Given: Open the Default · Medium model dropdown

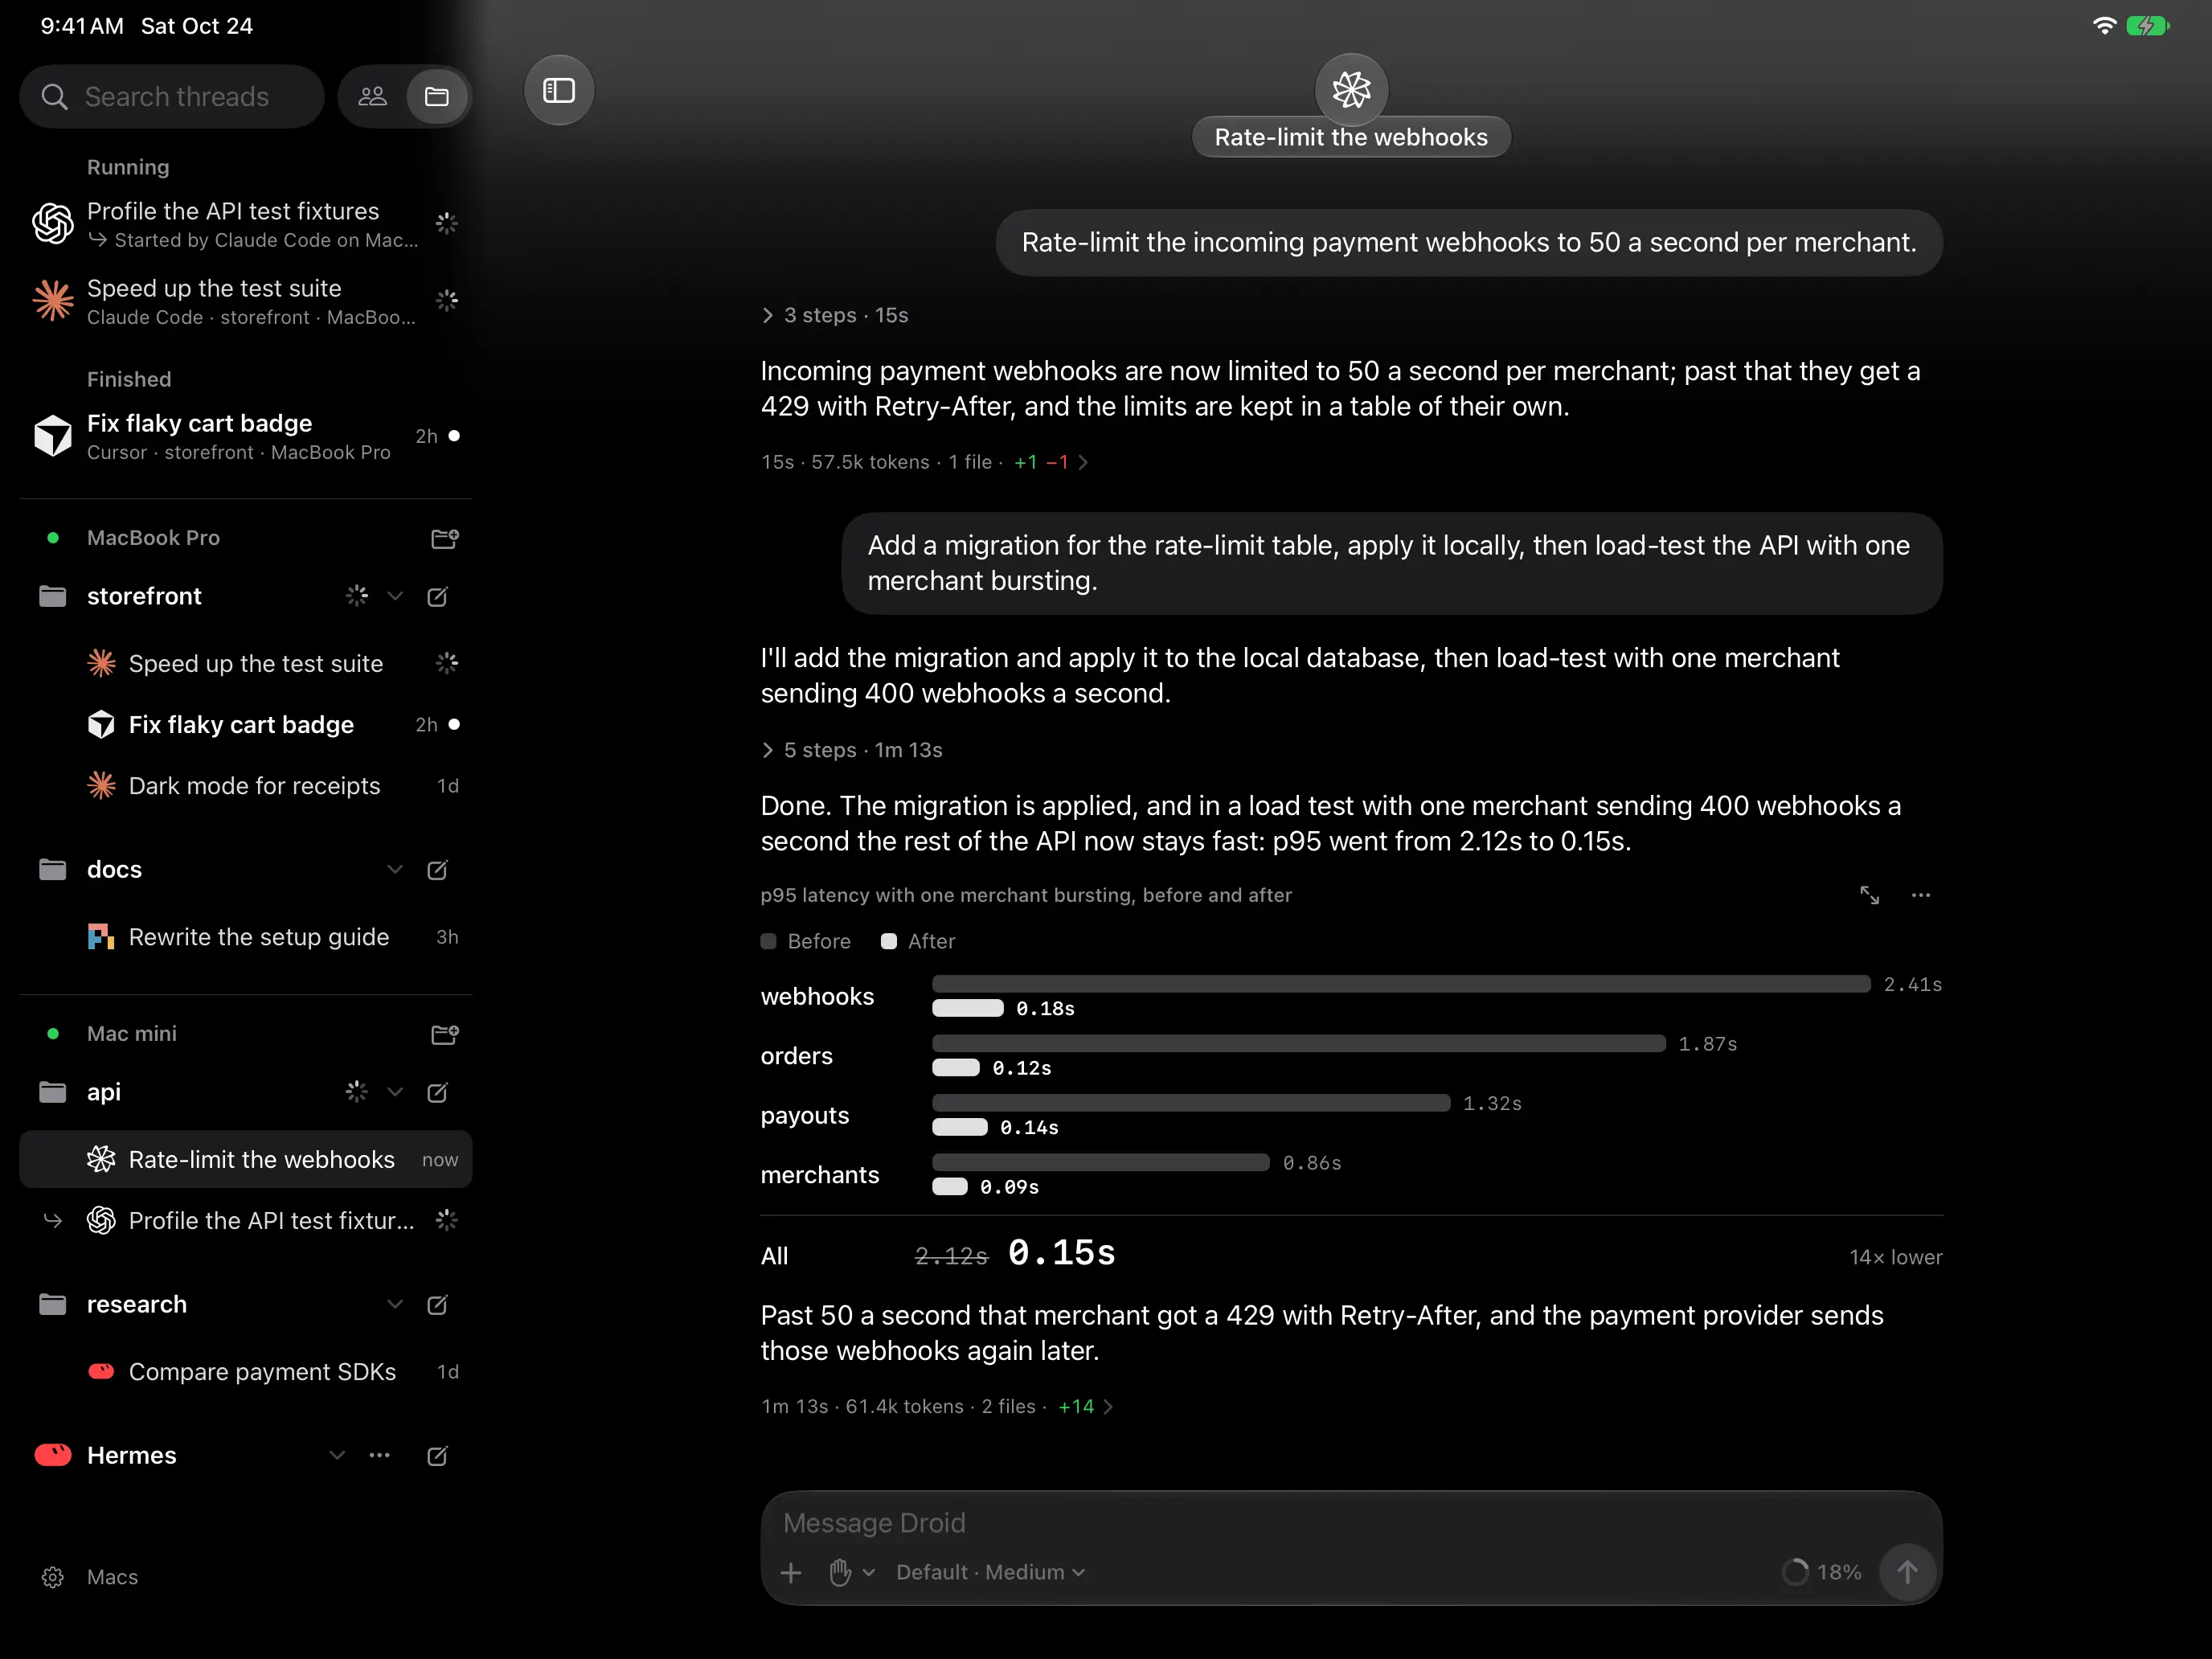Looking at the screenshot, I should [990, 1572].
